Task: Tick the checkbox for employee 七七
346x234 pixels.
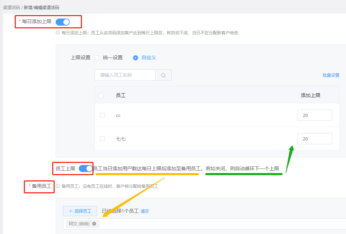Action: tap(102, 139)
